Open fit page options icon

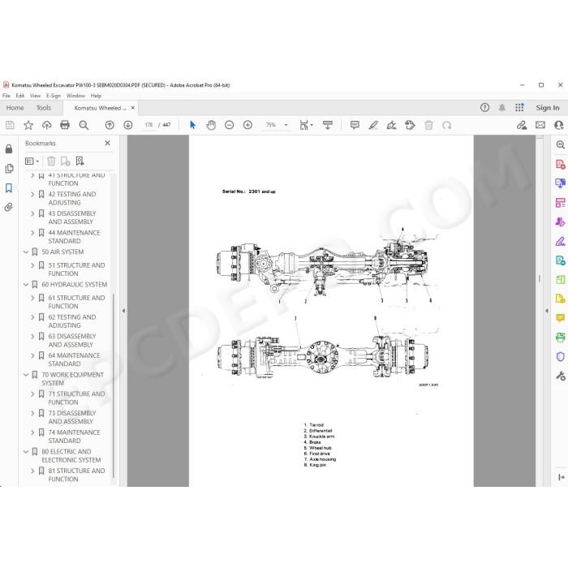coord(305,125)
